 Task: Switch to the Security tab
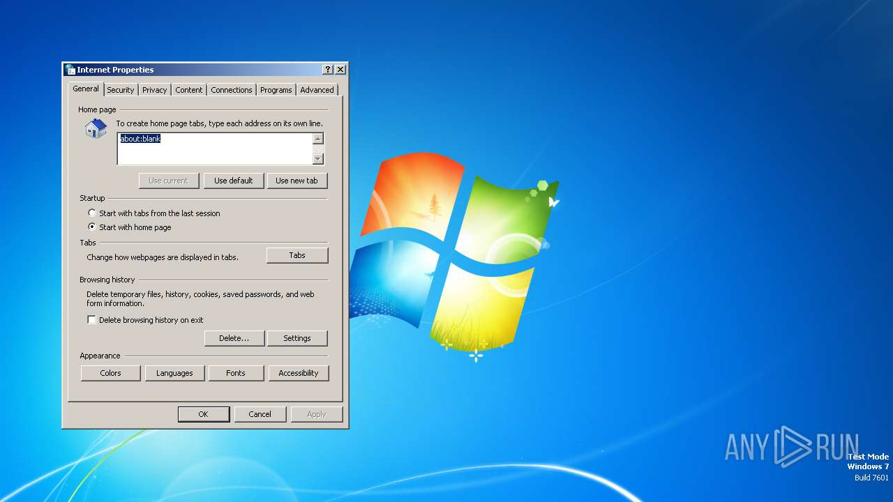coord(121,90)
